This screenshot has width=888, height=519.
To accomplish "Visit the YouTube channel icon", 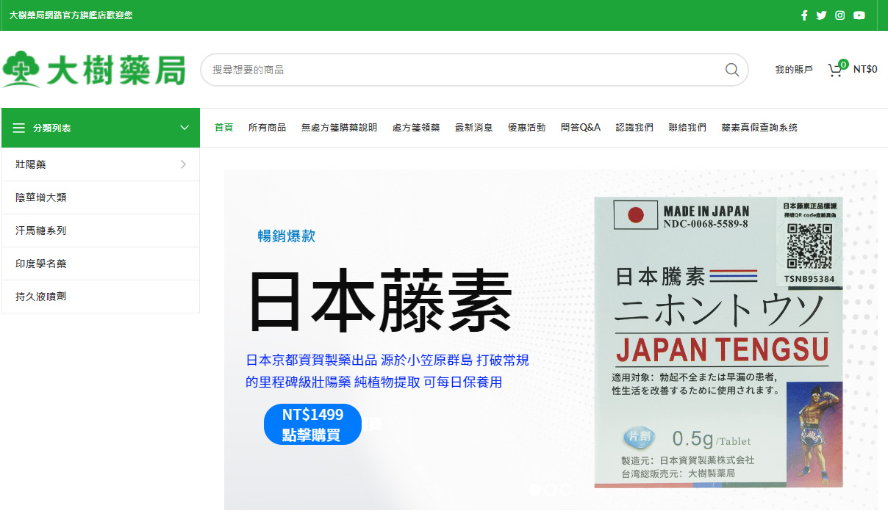I will click(x=859, y=15).
